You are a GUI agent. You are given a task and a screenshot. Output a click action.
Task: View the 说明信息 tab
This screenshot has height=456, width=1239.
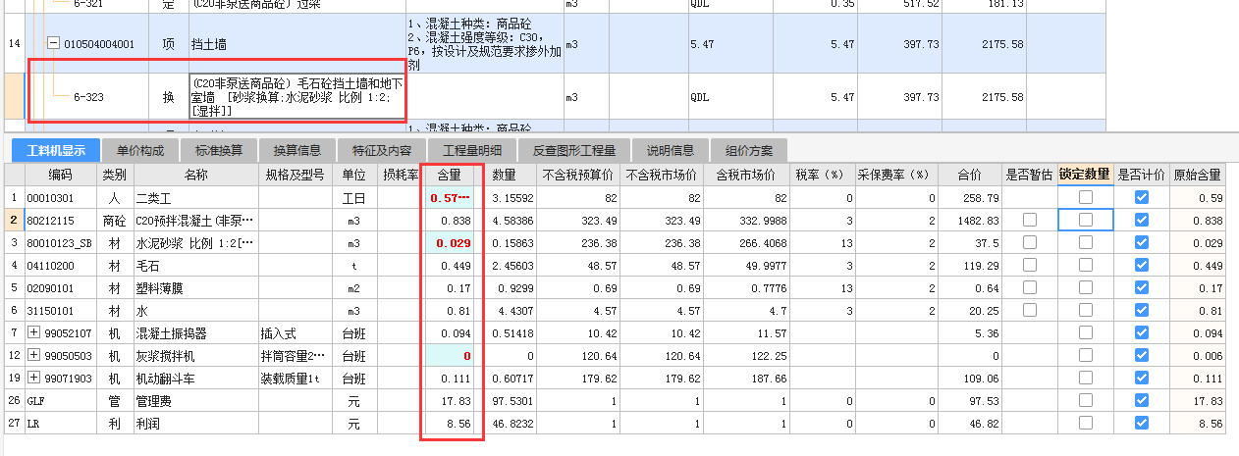coord(671,150)
